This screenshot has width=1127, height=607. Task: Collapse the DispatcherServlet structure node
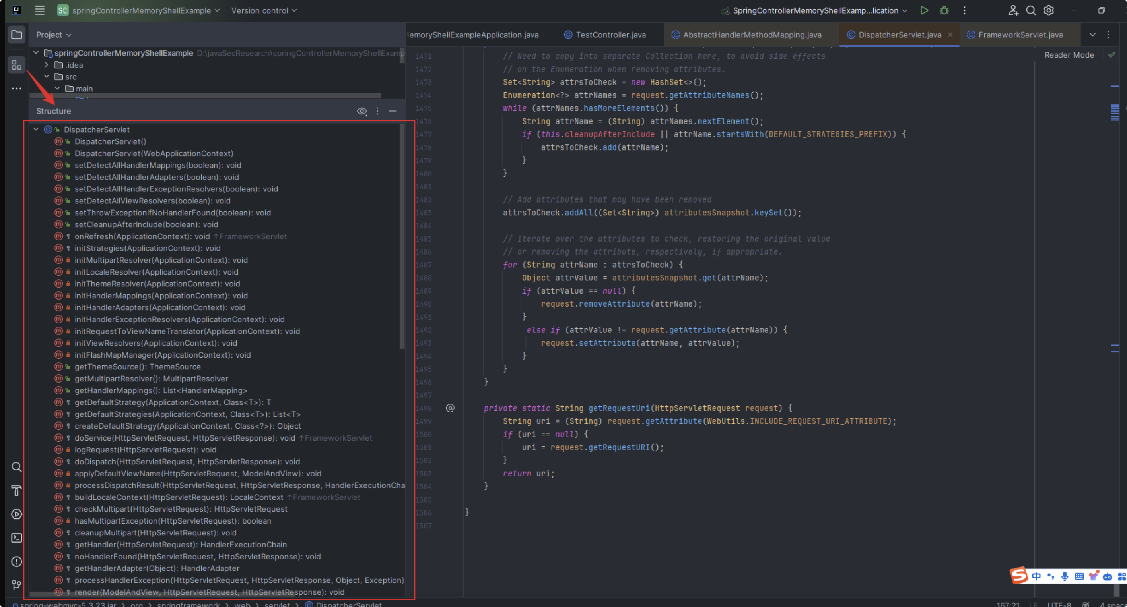pos(36,130)
